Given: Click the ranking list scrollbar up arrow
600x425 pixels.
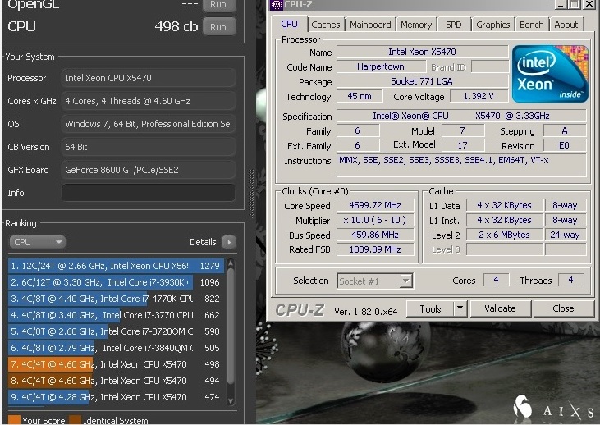Looking at the screenshot, I should pos(231,263).
